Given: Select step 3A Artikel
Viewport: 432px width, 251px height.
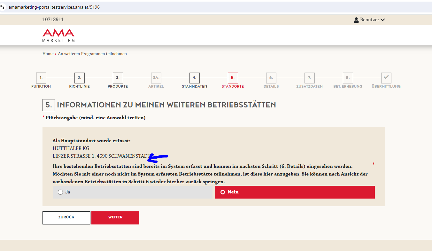Looking at the screenshot, I should pos(156,78).
